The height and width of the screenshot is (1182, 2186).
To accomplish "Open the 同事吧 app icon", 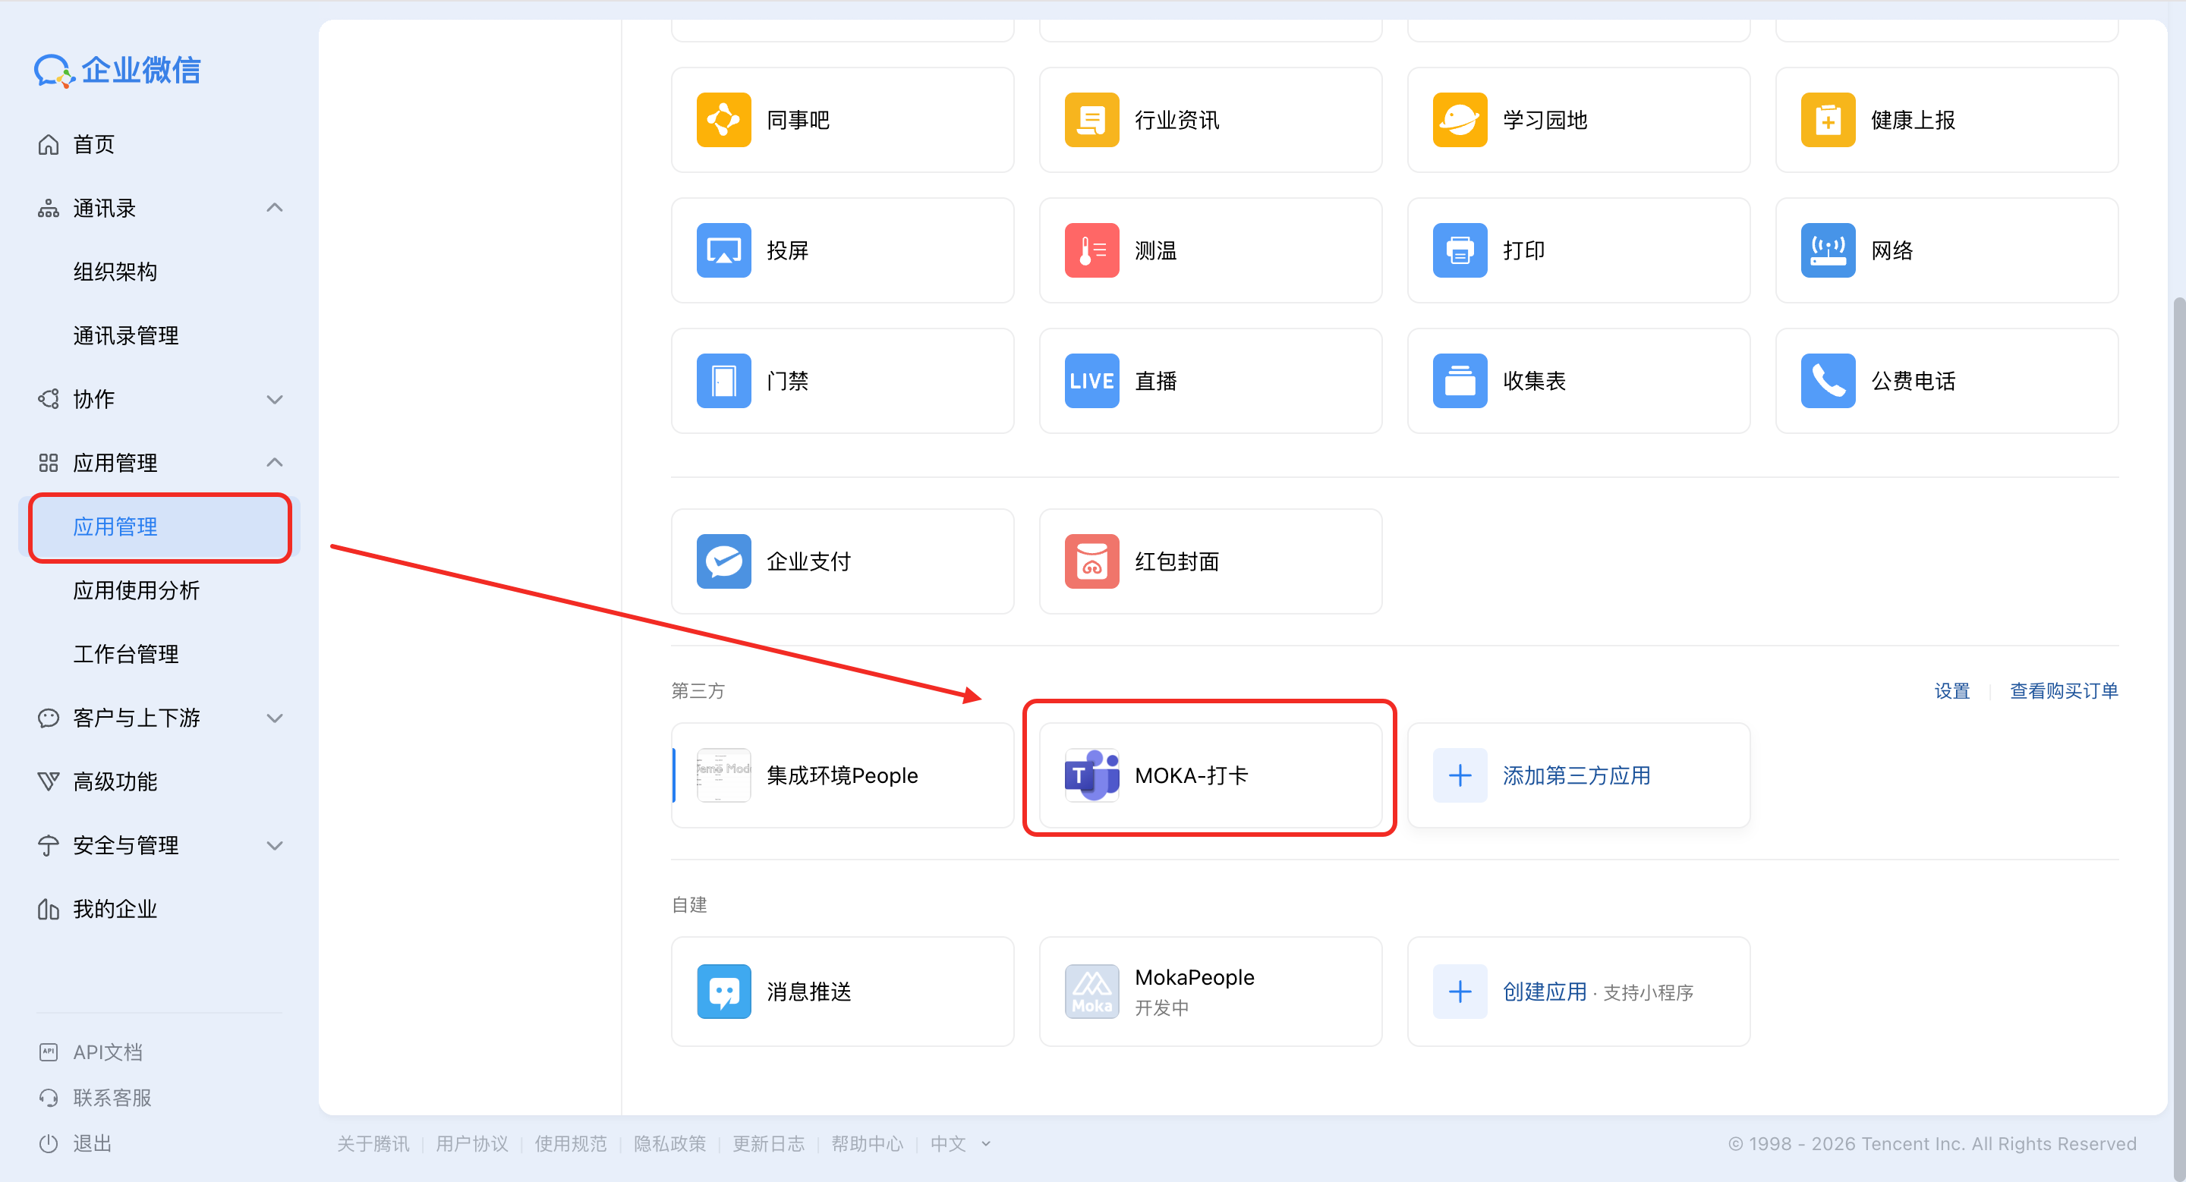I will 723,120.
